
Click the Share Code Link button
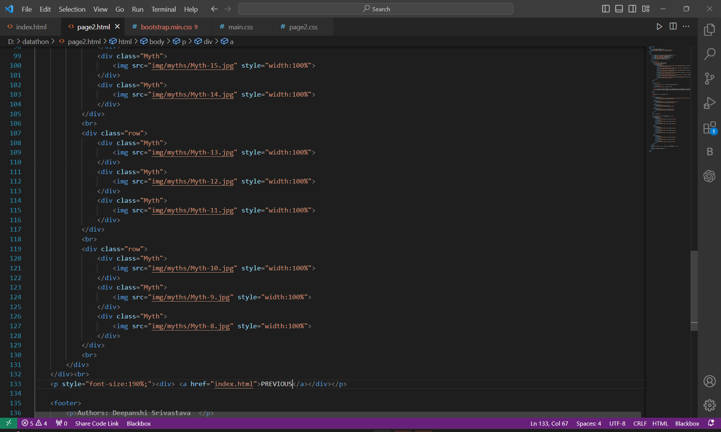coord(97,423)
